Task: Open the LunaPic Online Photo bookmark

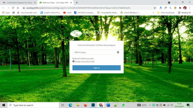Action: pos(51,12)
